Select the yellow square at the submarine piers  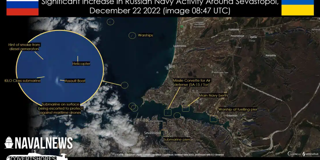[x=164, y=133]
